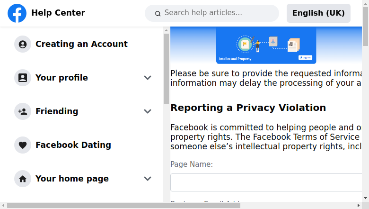Select Facebook Dating menu item
The image size is (369, 209).
coord(73,145)
